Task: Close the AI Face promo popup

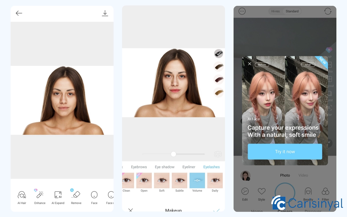Action: click(250, 64)
